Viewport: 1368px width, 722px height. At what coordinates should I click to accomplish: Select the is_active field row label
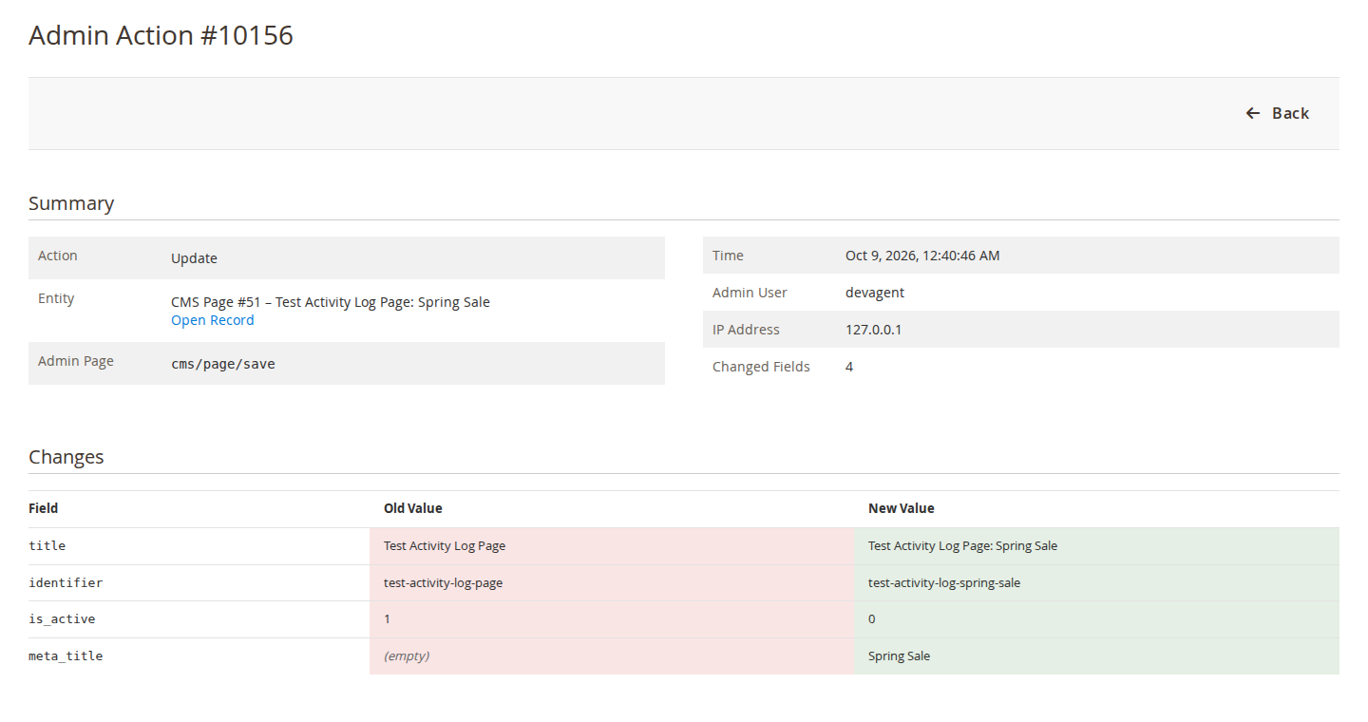click(62, 619)
